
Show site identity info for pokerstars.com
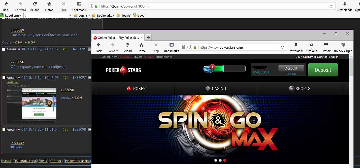pos(191,47)
